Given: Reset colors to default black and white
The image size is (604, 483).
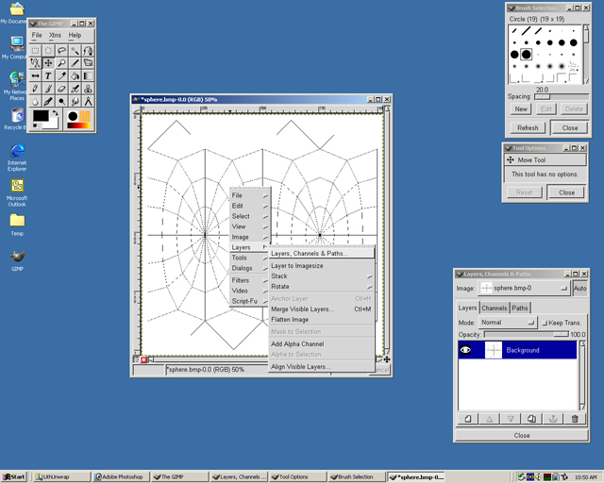Looking at the screenshot, I should [x=36, y=126].
